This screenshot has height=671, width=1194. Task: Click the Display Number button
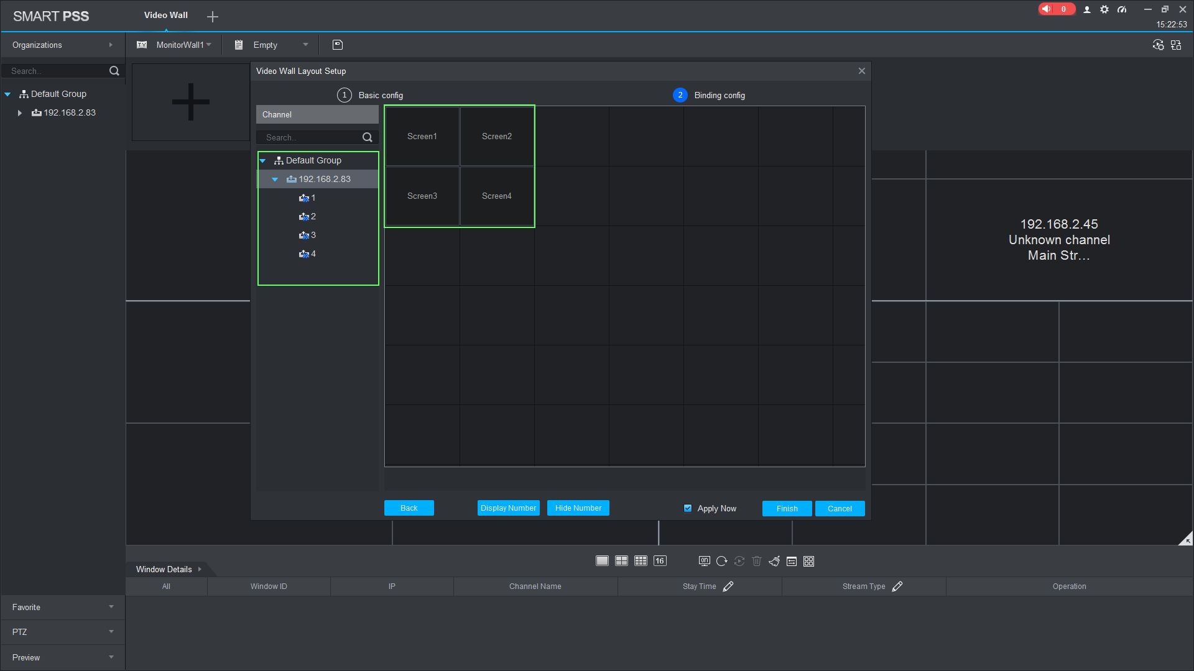(508, 508)
